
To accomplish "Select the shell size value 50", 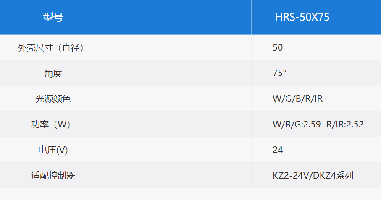I will (278, 47).
